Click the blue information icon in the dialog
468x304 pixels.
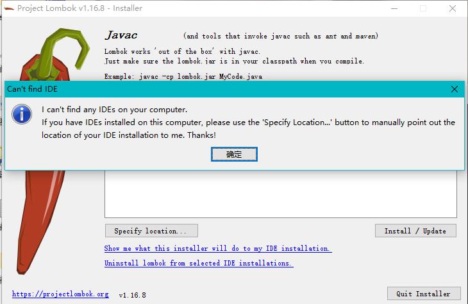click(22, 114)
